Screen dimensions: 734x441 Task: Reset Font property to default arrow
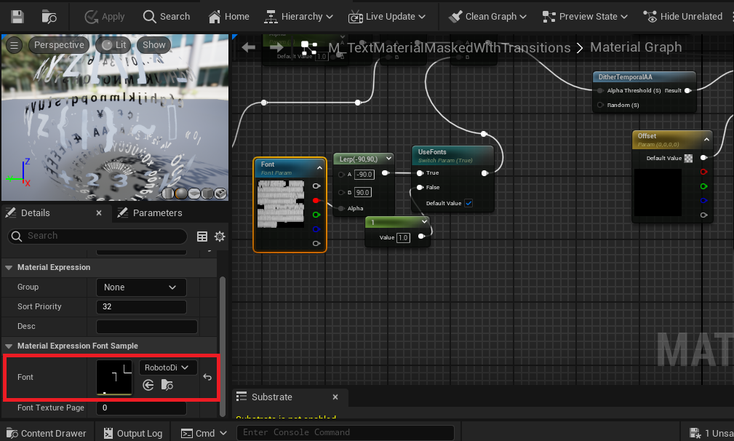(x=207, y=377)
